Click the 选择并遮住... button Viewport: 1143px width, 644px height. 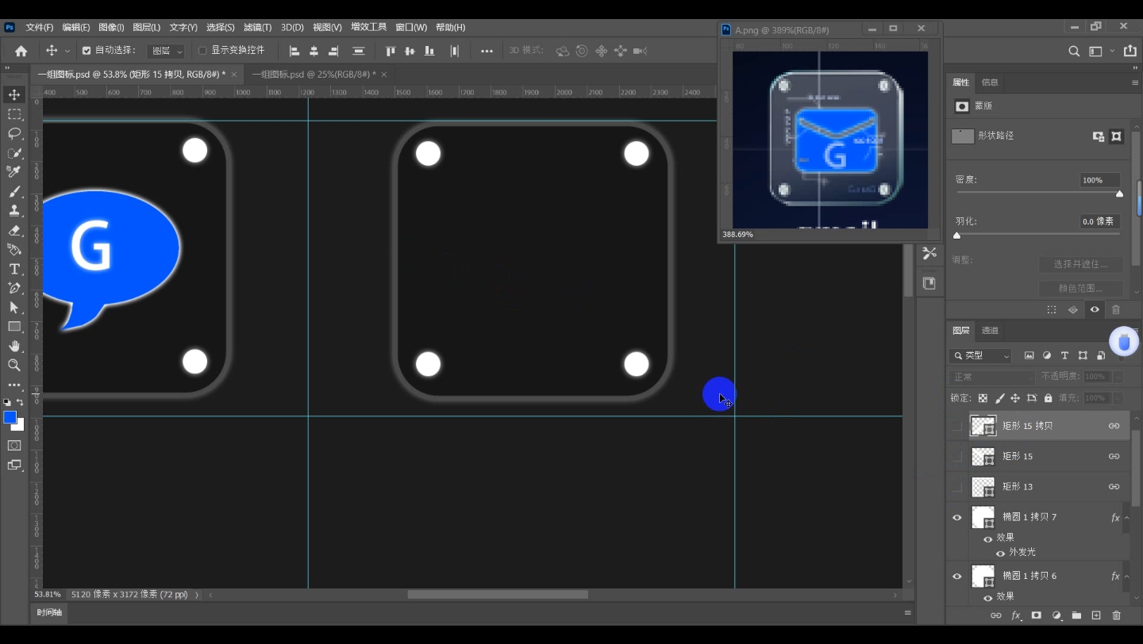[1081, 264]
